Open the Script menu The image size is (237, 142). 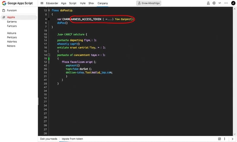(x=73, y=3)
